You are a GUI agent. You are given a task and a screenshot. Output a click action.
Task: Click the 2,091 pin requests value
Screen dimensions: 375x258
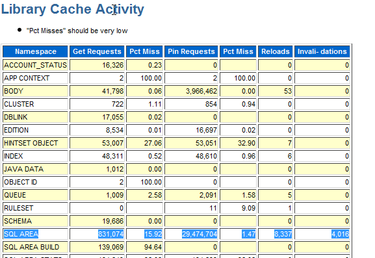(x=209, y=195)
